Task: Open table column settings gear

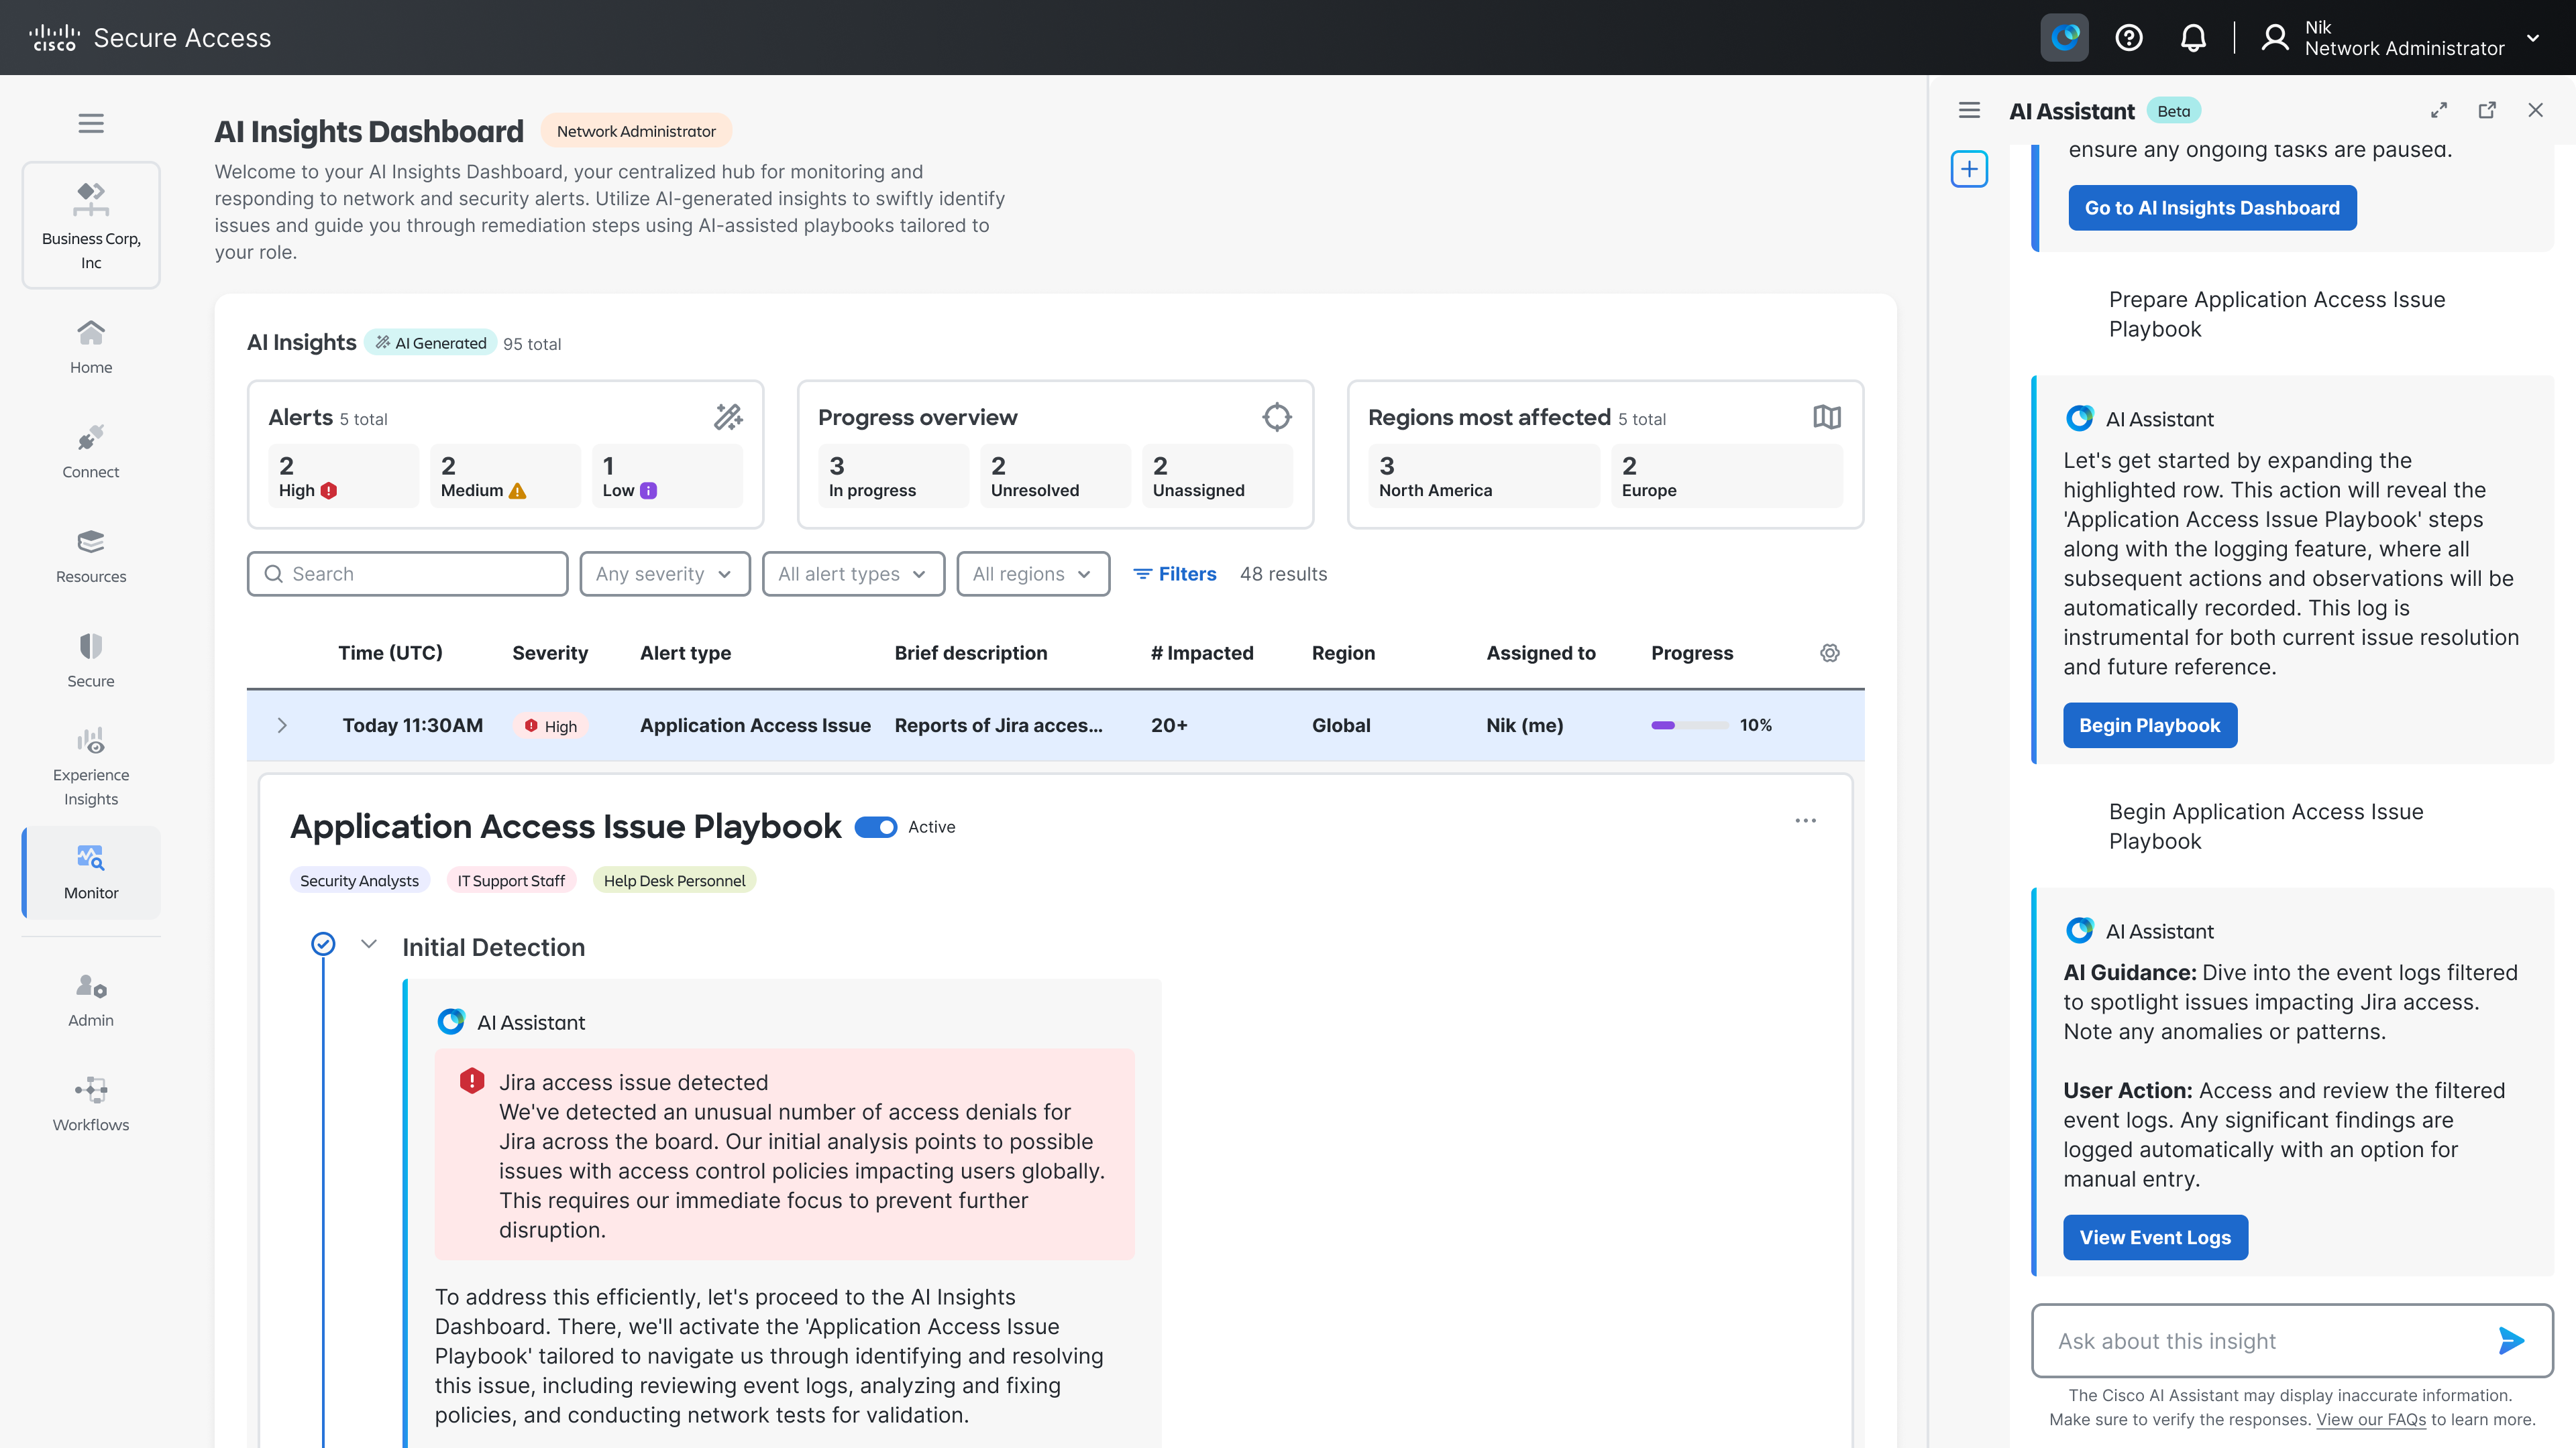Action: click(x=1830, y=652)
